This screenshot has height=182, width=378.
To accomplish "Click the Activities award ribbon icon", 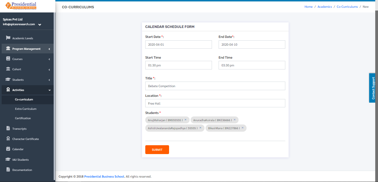I will pyautogui.click(x=8, y=90).
